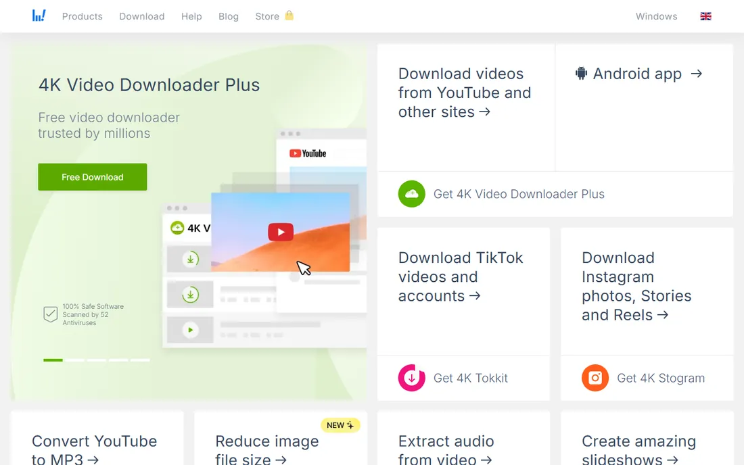Click Get 4K Video Downloader Plus
Viewport: 744px width, 465px height.
point(519,194)
